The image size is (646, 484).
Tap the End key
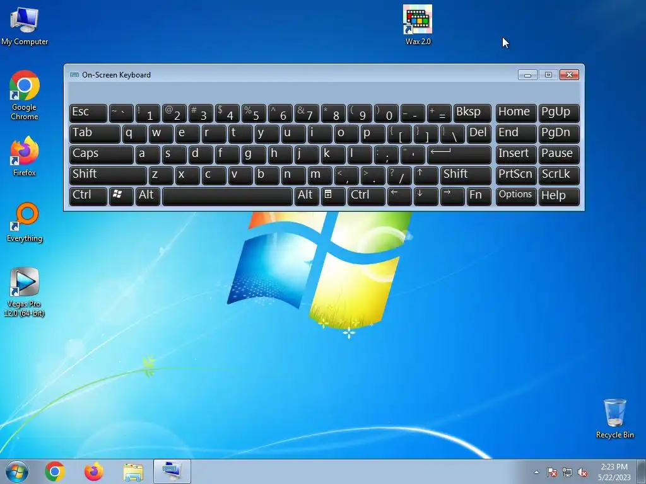[516, 134]
